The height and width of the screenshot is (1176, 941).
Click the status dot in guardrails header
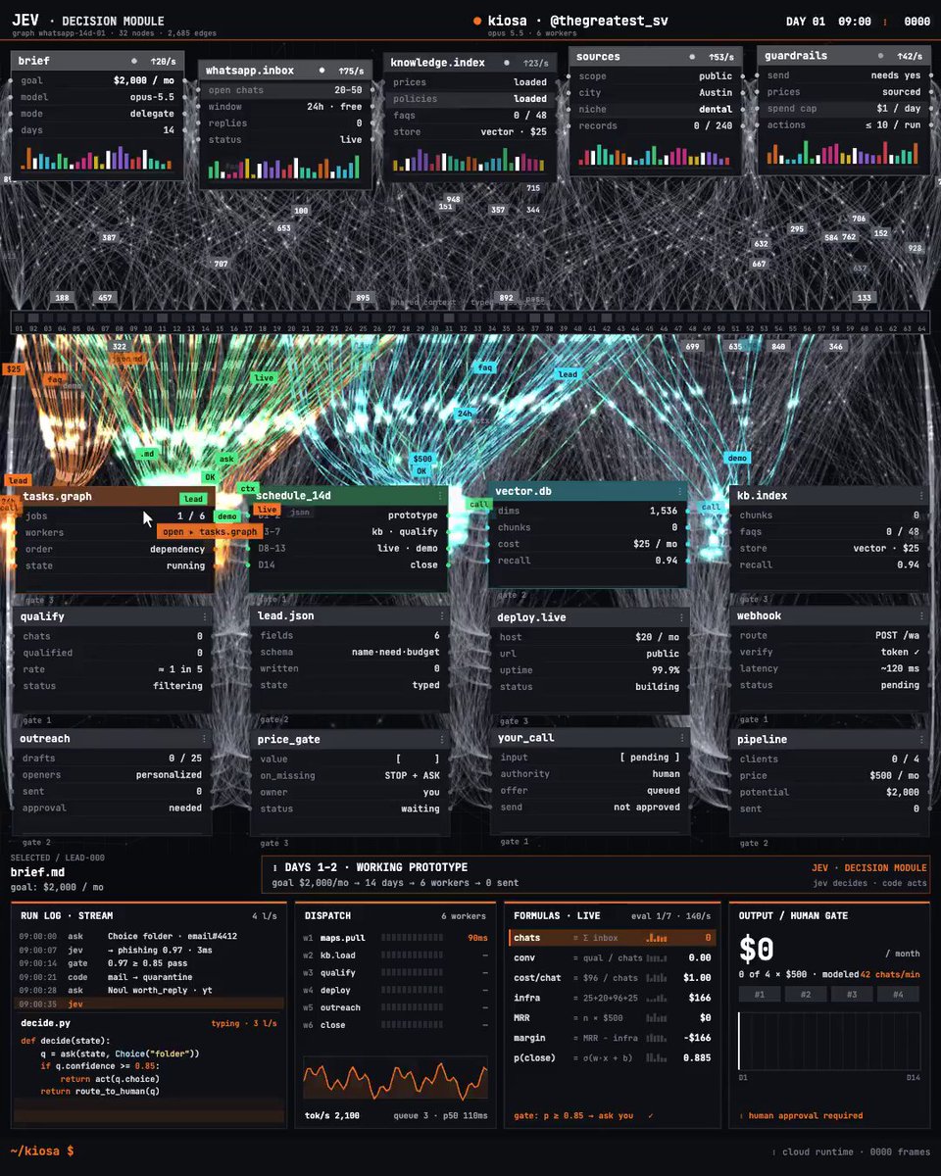click(x=880, y=57)
